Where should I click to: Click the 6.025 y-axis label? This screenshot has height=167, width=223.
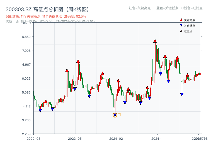click(x=26, y=78)
